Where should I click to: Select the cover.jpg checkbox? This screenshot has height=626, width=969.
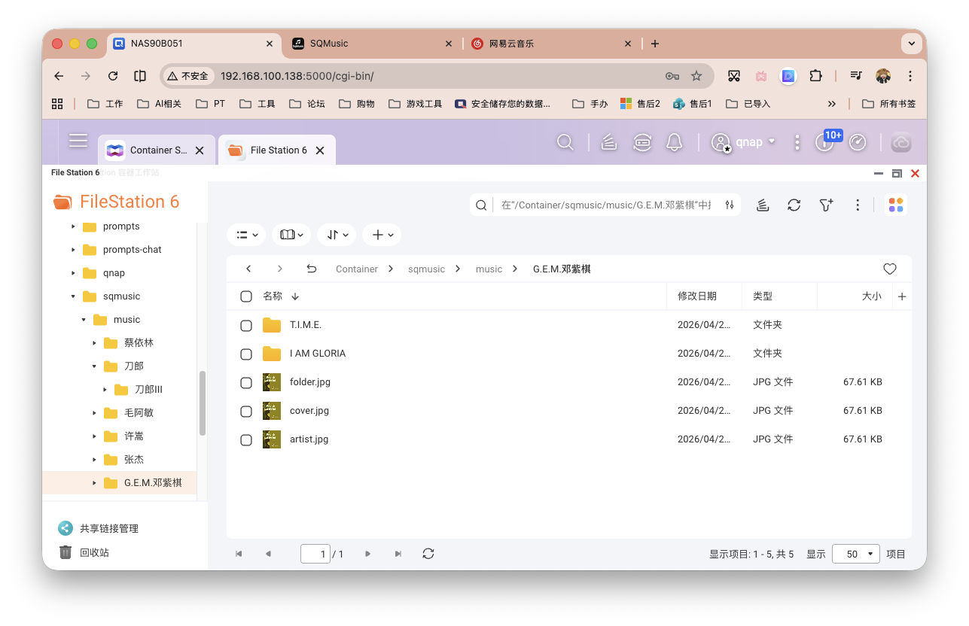245,411
